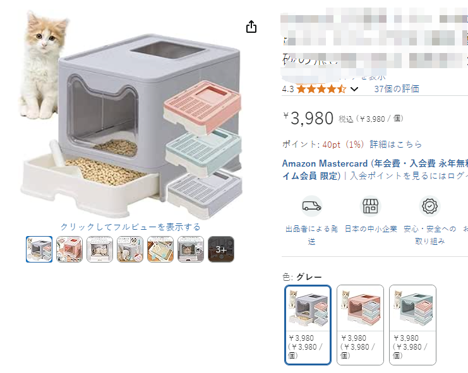The width and height of the screenshot is (468, 373).
Task: Expand the star rating dropdown chevron
Action: click(354, 89)
